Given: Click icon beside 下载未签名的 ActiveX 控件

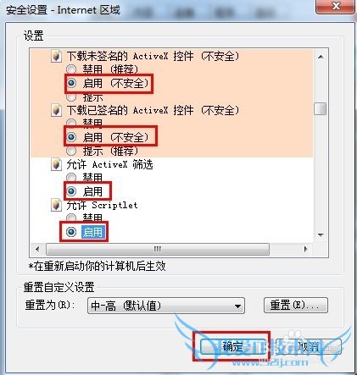Looking at the screenshot, I should (56, 56).
